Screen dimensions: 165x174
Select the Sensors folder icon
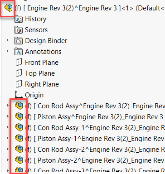[19, 30]
